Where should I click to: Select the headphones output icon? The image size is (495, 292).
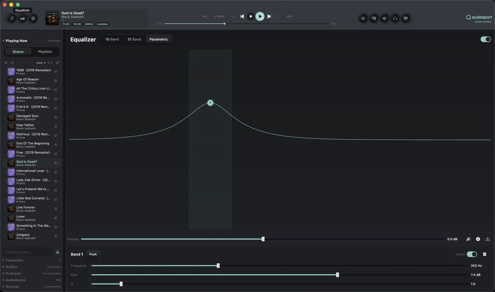pyautogui.click(x=395, y=18)
